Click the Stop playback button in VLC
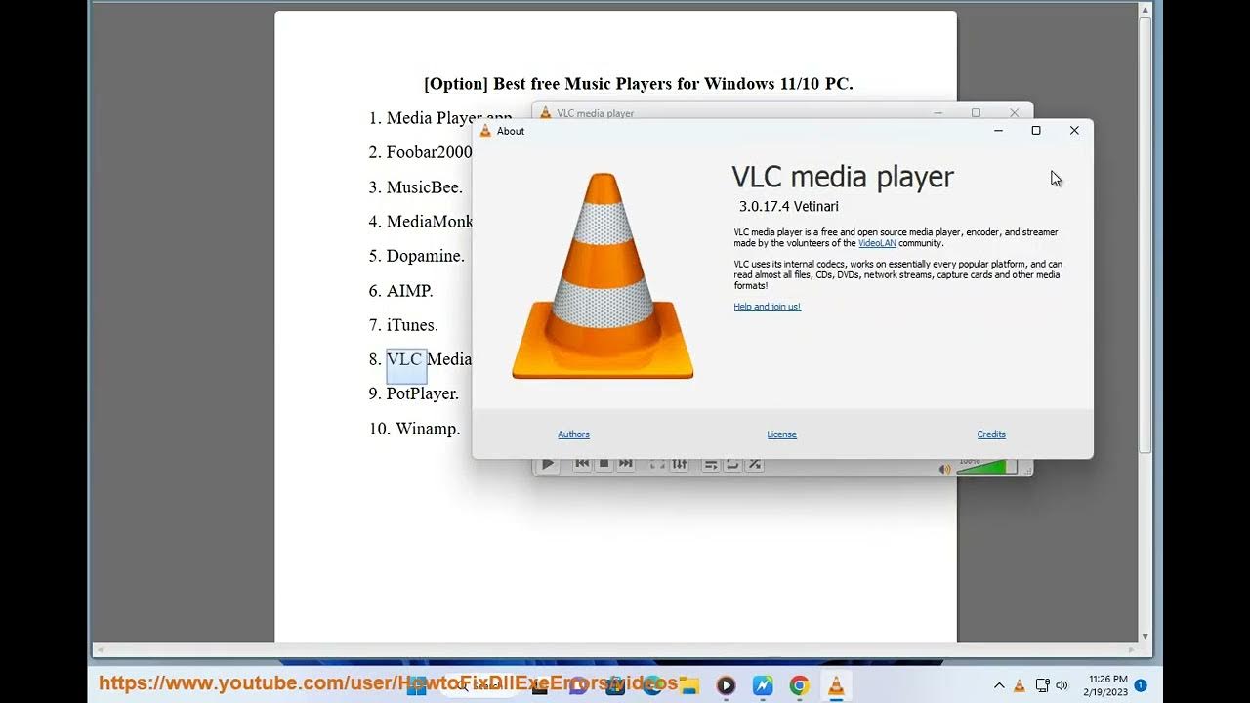1250x703 pixels. (x=604, y=464)
